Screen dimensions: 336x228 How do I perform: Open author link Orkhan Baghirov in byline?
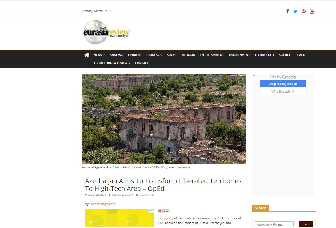click(x=102, y=204)
